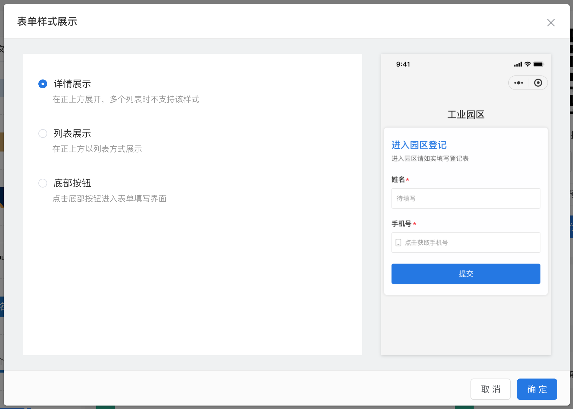Select the 详情展示 radio button
This screenshot has height=409, width=573.
coord(43,84)
